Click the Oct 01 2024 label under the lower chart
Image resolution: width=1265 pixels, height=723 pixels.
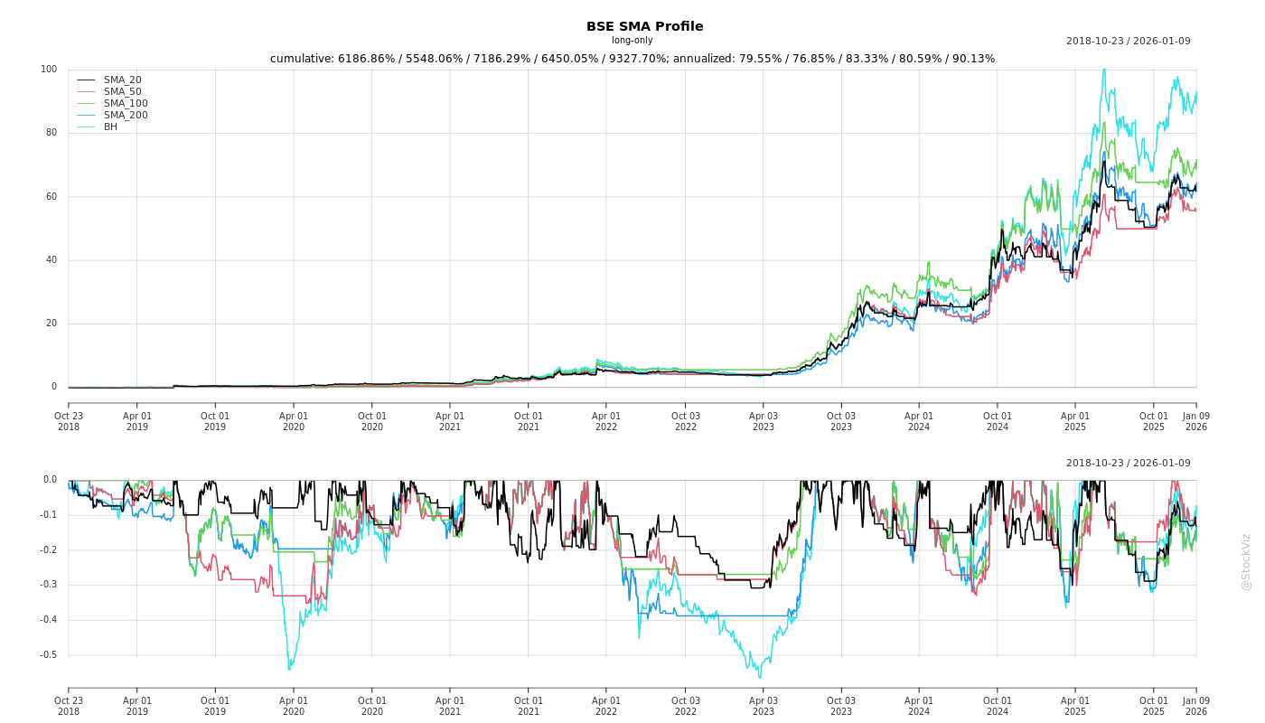(x=998, y=706)
